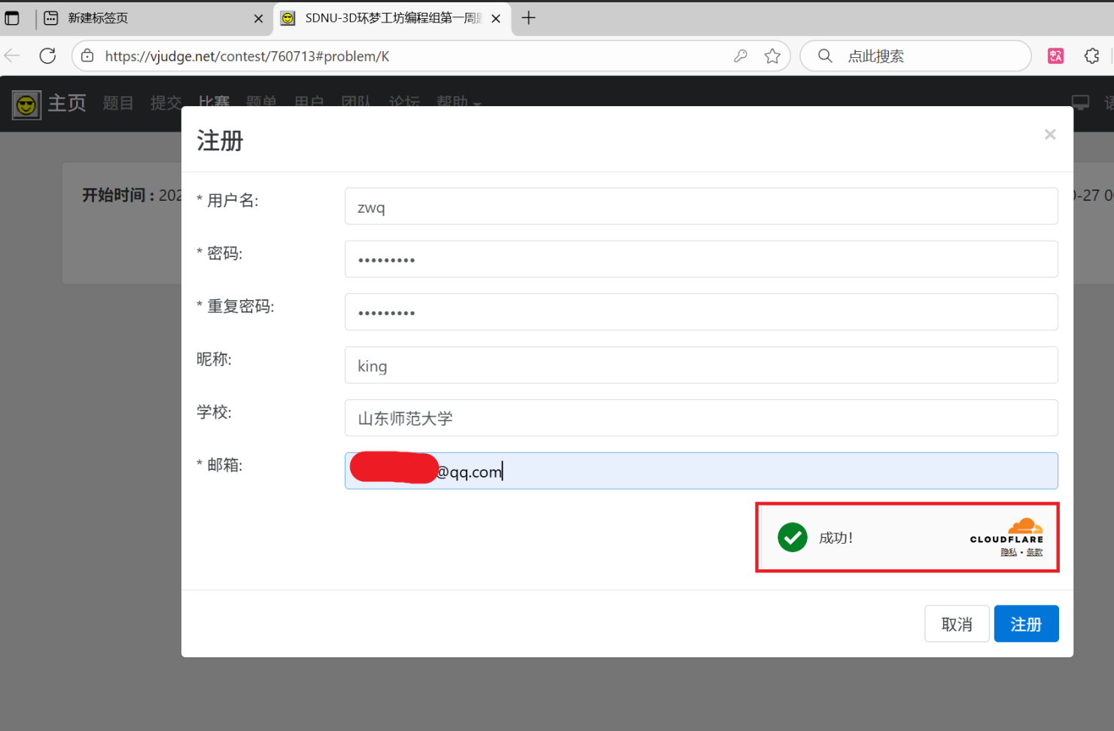This screenshot has width=1114, height=731.
Task: Close the SDNU-3D contest tab
Action: pos(496,19)
